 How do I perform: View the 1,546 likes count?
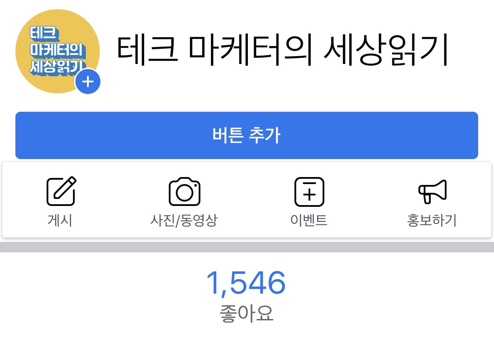pos(246,283)
